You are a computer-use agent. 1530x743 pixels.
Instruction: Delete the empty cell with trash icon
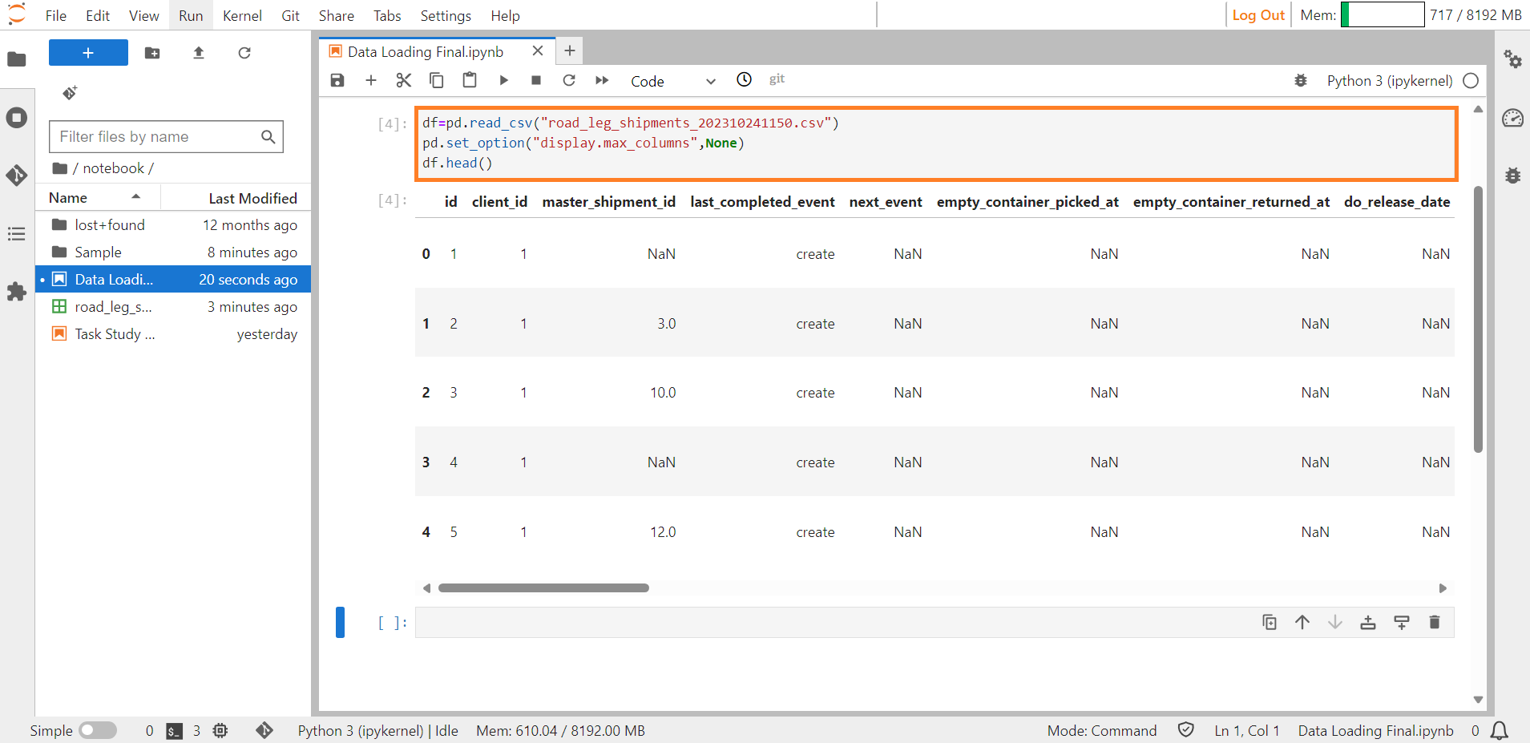point(1435,622)
